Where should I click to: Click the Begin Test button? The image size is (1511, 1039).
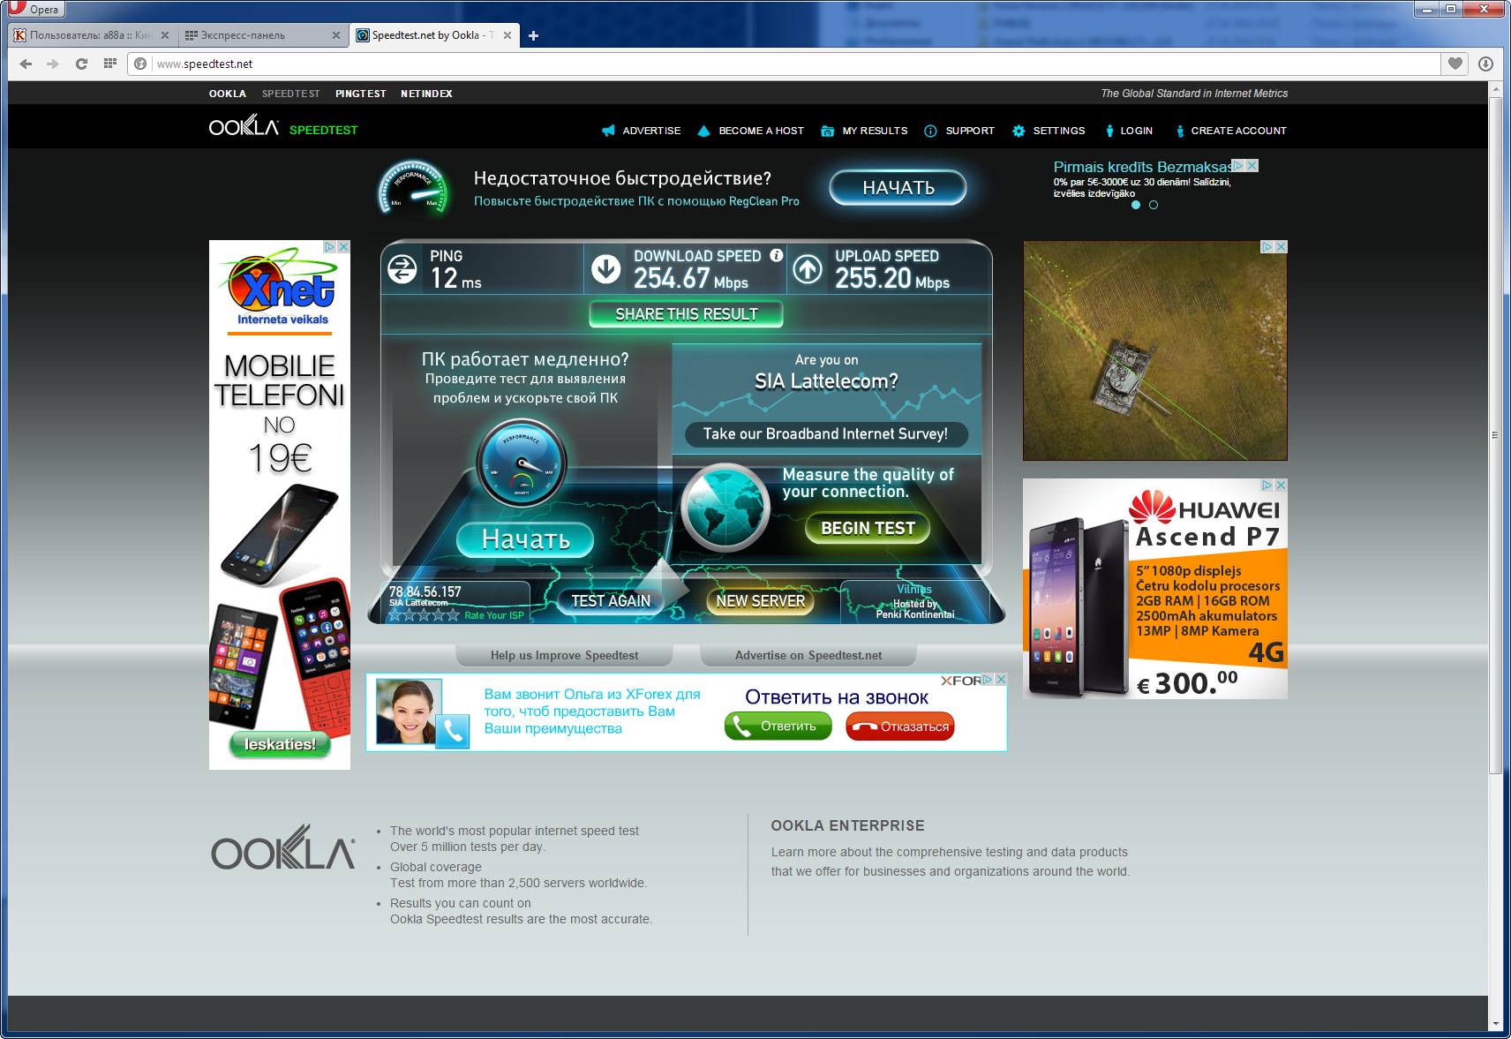click(868, 528)
